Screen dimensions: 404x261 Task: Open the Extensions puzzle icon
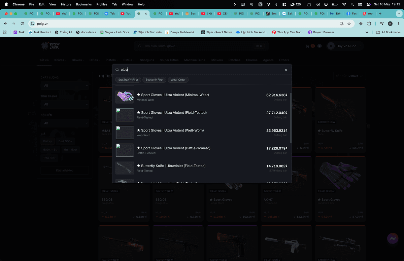pyautogui.click(x=369, y=24)
